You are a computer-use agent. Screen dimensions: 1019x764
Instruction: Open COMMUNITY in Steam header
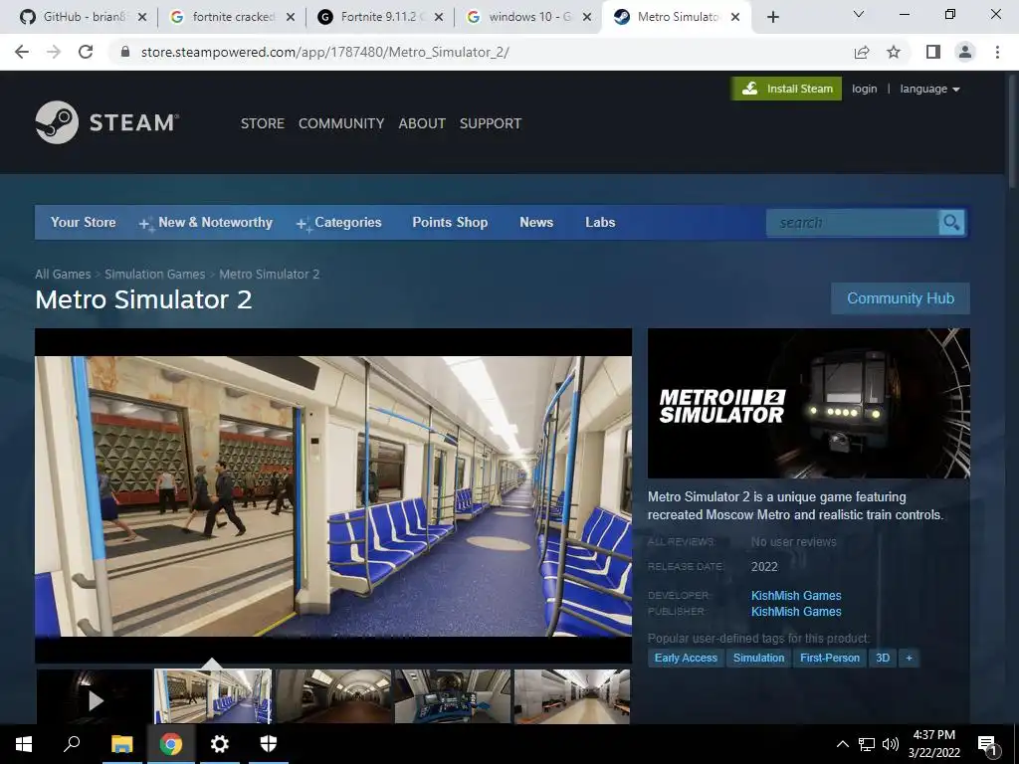341,123
